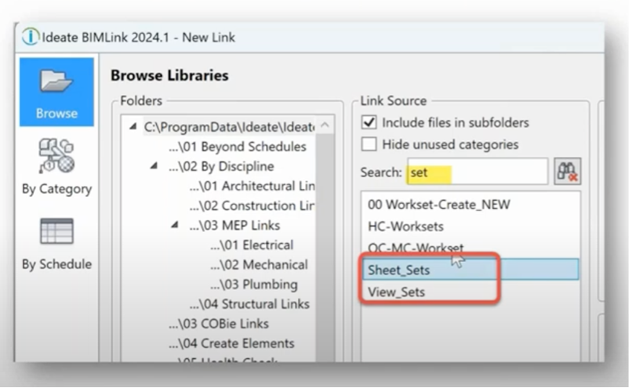Select 02 Construction Links folder

tap(252, 206)
